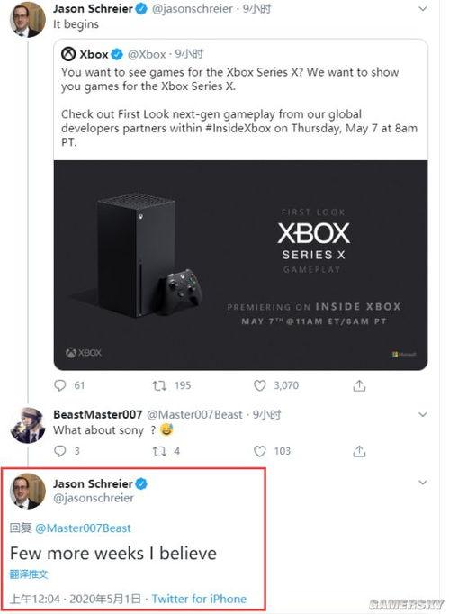Viewport: 449px width, 614px height.
Task: Reply to BeastMaster007's tweet
Action: pos(59,451)
